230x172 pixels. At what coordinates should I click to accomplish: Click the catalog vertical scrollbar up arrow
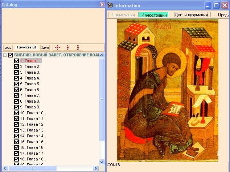[102, 55]
